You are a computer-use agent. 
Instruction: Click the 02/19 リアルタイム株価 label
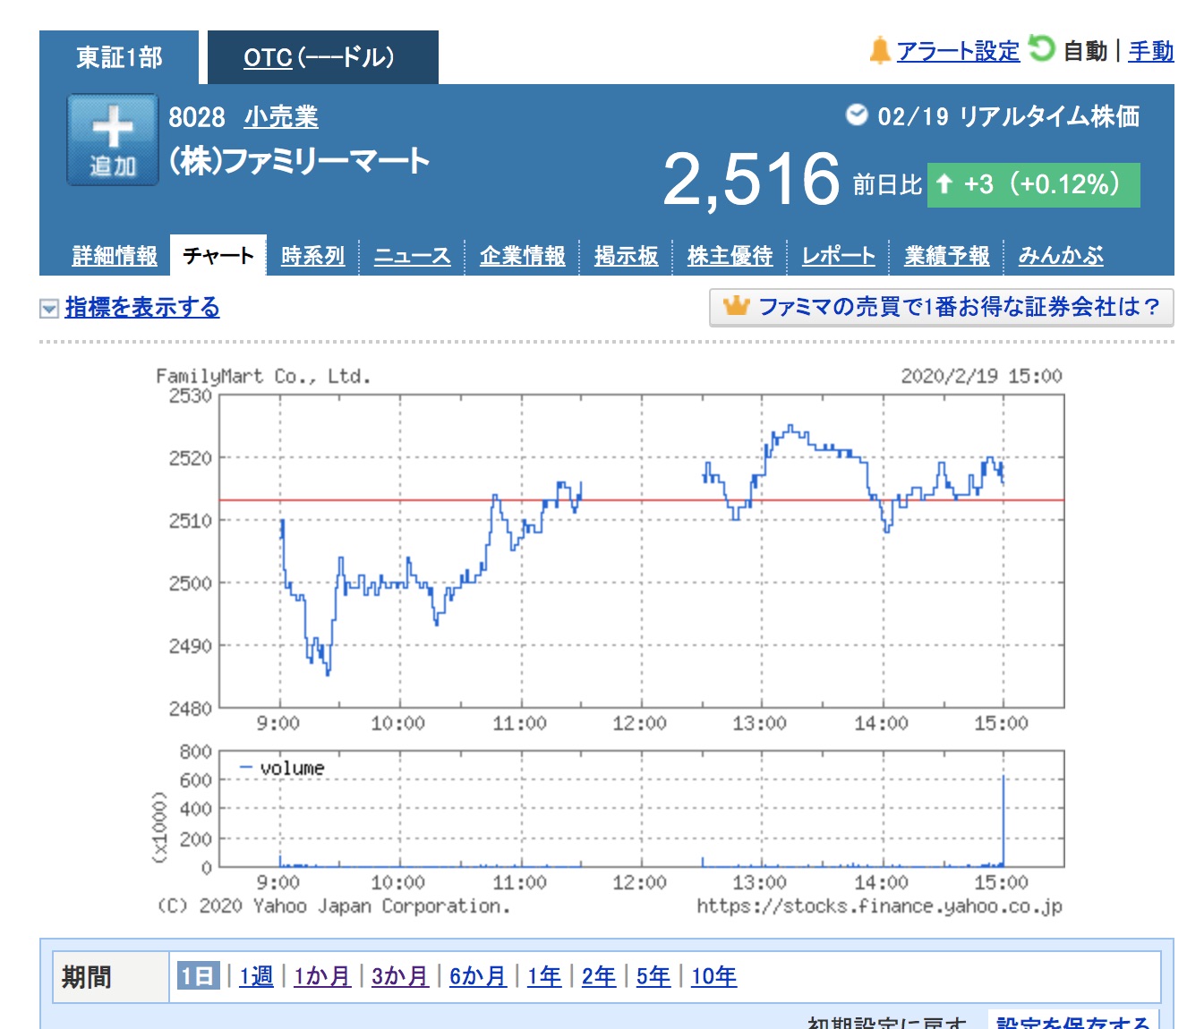(1009, 116)
